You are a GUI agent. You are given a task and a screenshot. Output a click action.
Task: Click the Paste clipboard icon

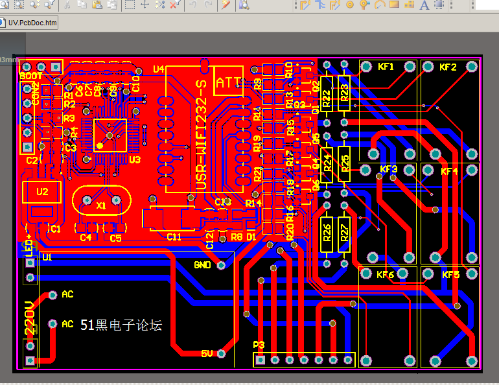97,5
